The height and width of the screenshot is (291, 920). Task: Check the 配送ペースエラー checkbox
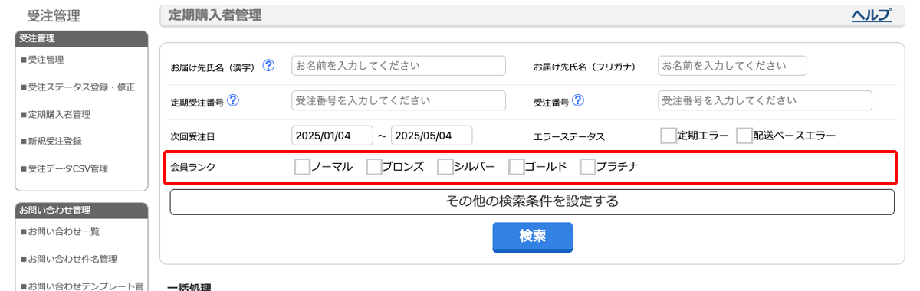pyautogui.click(x=744, y=136)
